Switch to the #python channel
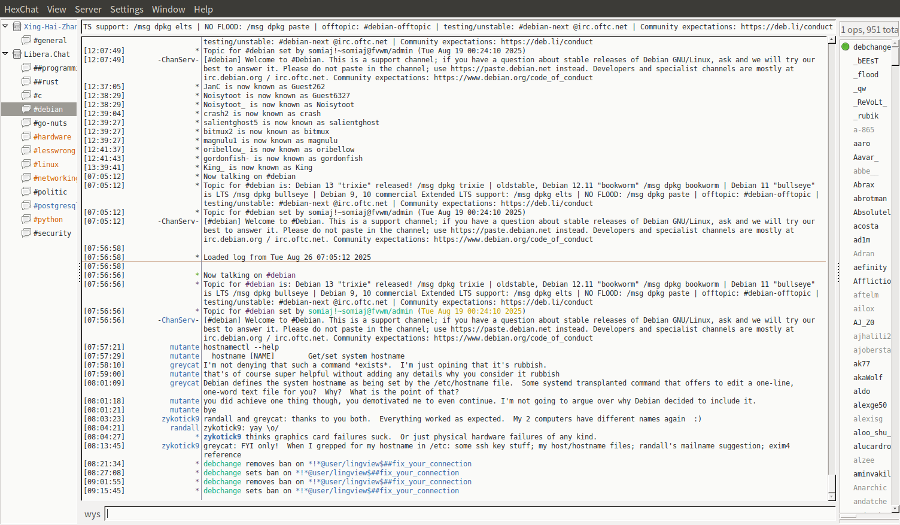Image resolution: width=900 pixels, height=525 pixels. [x=48, y=219]
